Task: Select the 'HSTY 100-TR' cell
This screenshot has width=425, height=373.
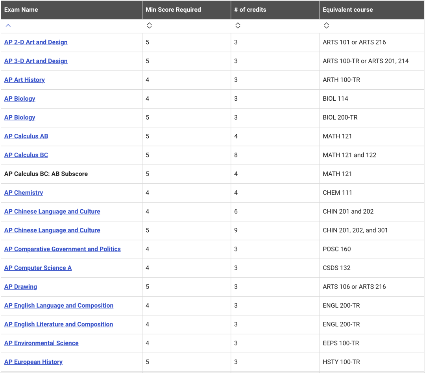Action: [x=371, y=362]
